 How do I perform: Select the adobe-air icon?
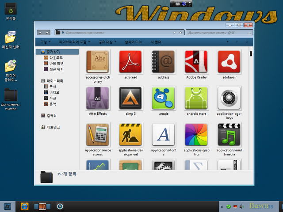[x=229, y=62]
